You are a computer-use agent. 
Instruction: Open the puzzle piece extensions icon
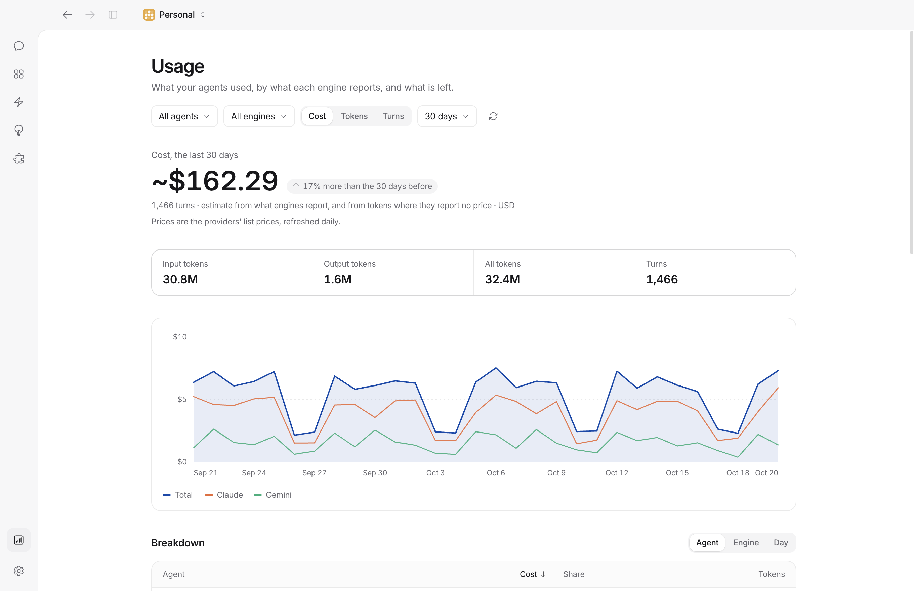click(19, 158)
